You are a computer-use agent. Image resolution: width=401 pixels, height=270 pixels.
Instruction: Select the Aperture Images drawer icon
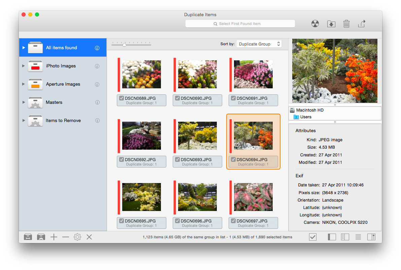[35, 84]
